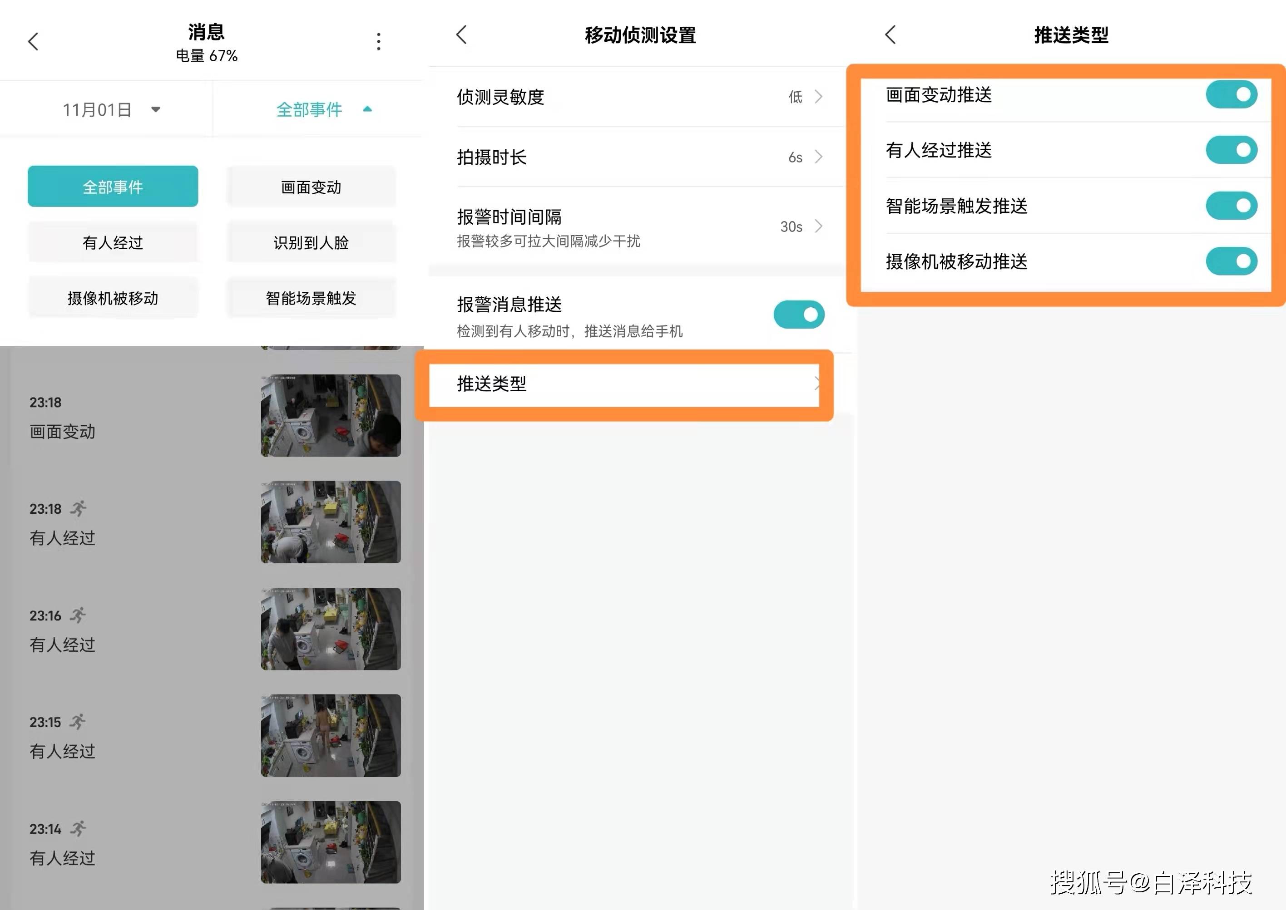The height and width of the screenshot is (910, 1286).
Task: Open the 23:18 画面变动 video thumbnail
Action: pos(331,416)
